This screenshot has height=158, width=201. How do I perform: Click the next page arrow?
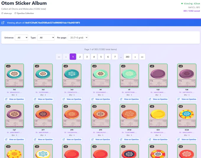pyautogui.click(x=135, y=57)
